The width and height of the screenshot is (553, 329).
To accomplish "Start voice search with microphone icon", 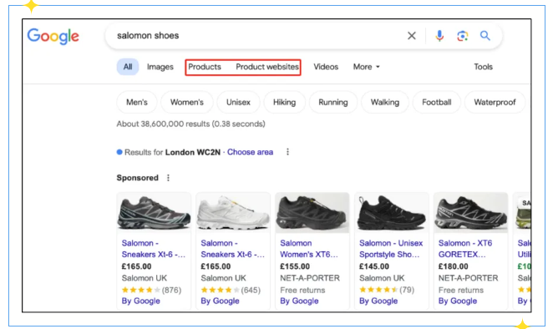I will point(439,36).
